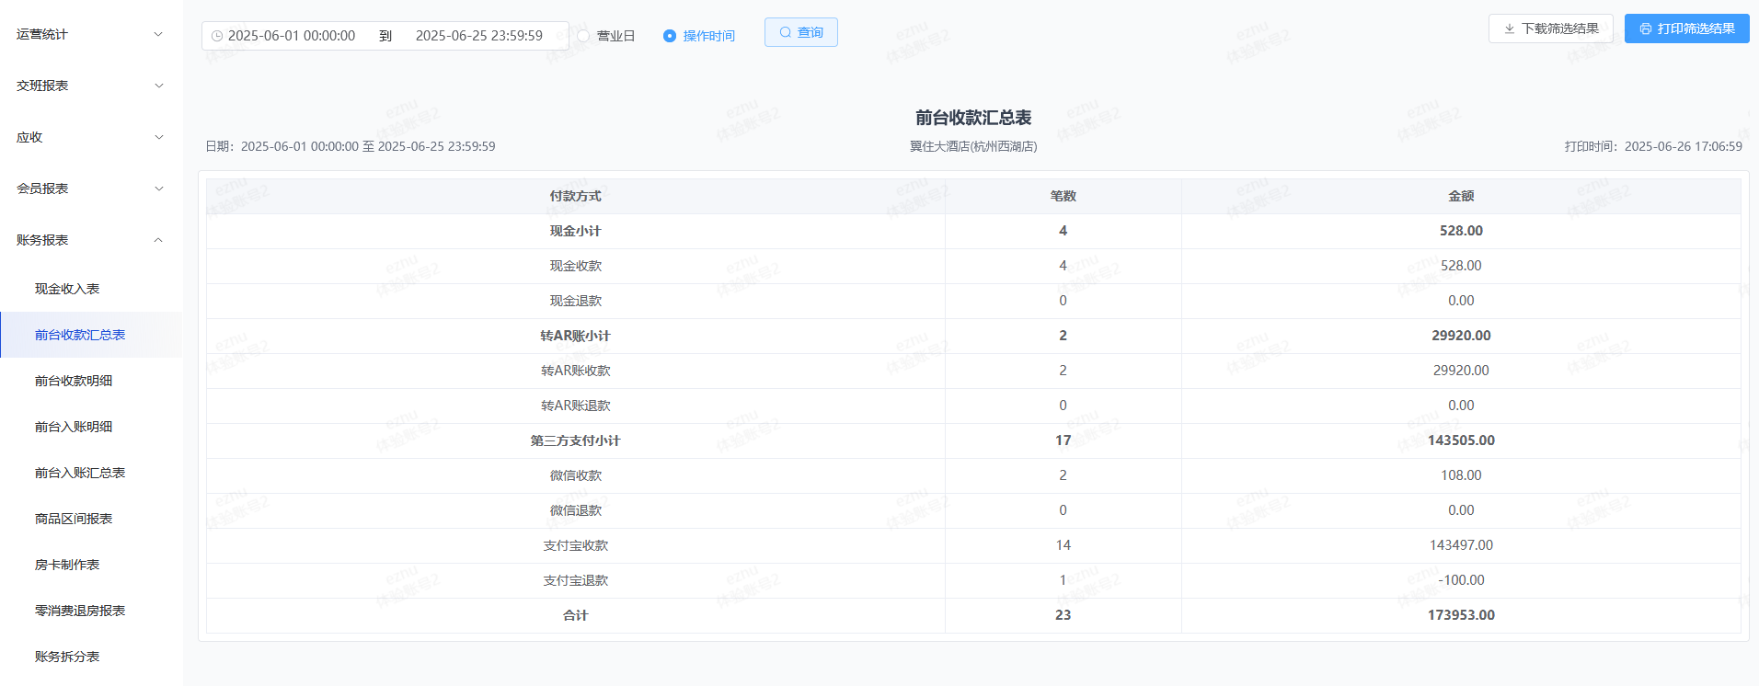Viewport: 1759px width, 686px height.
Task: Open the 房卡制作表 report
Action: point(90,565)
